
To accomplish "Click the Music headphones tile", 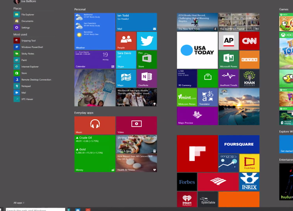I will [95, 125].
